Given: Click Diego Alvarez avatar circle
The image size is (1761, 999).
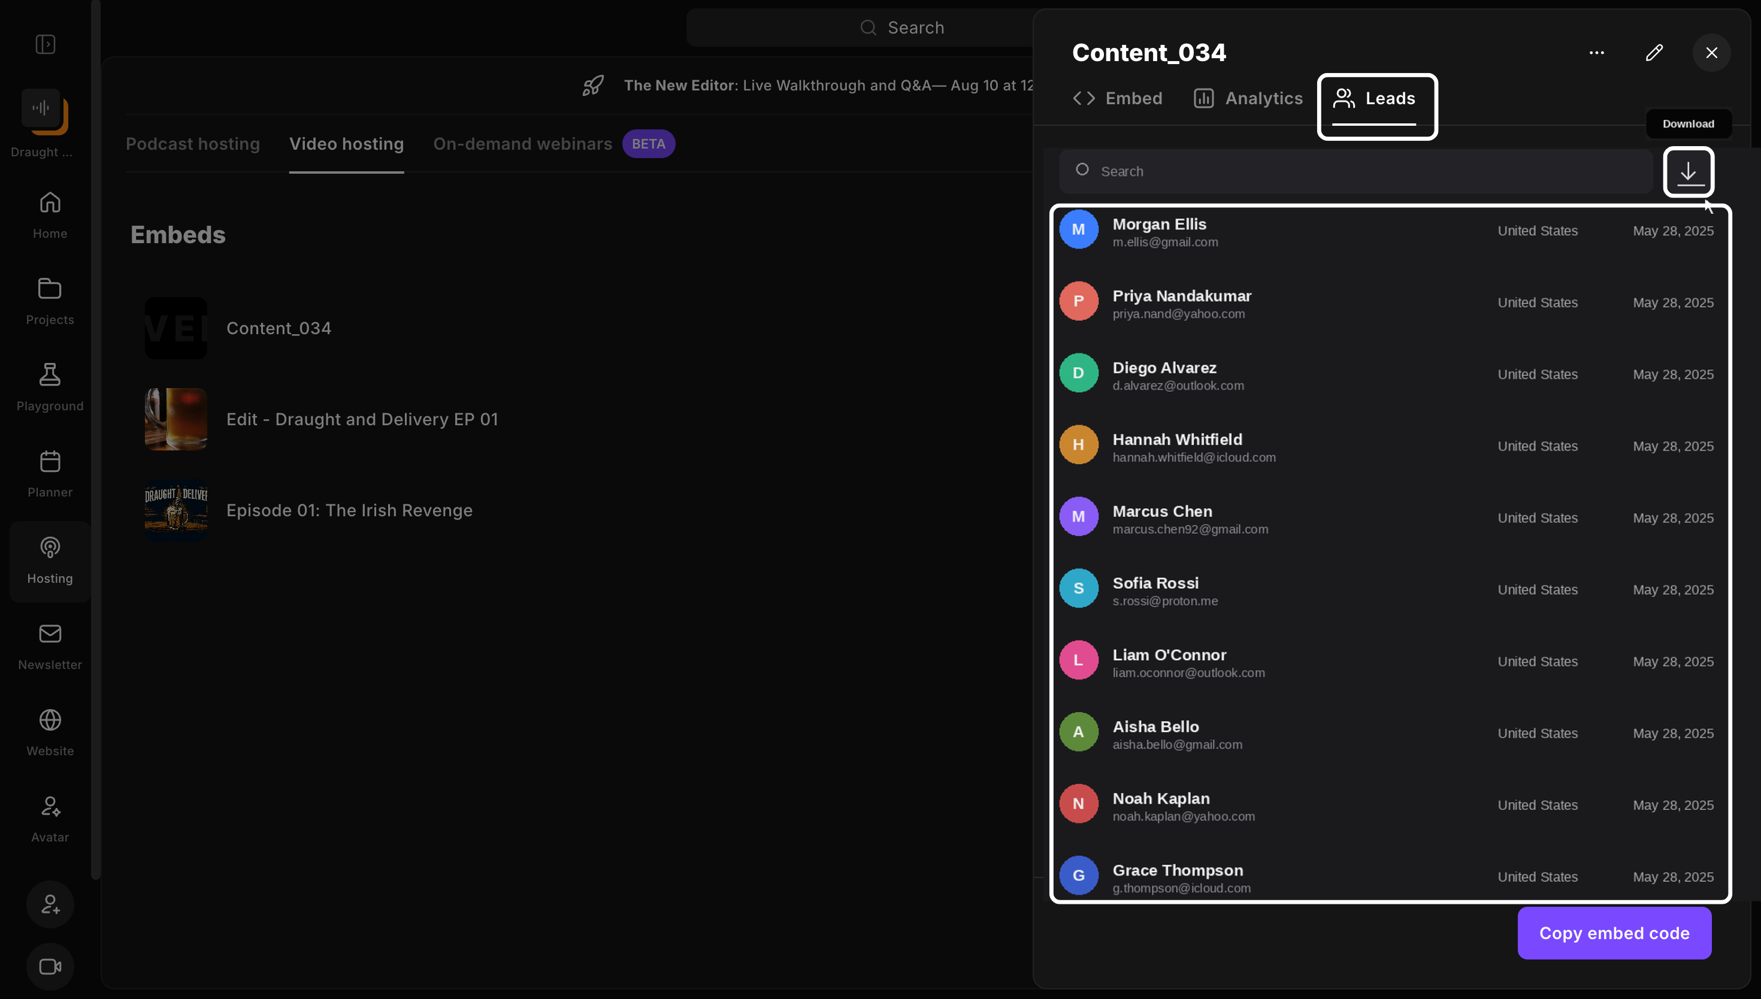Looking at the screenshot, I should coord(1078,373).
